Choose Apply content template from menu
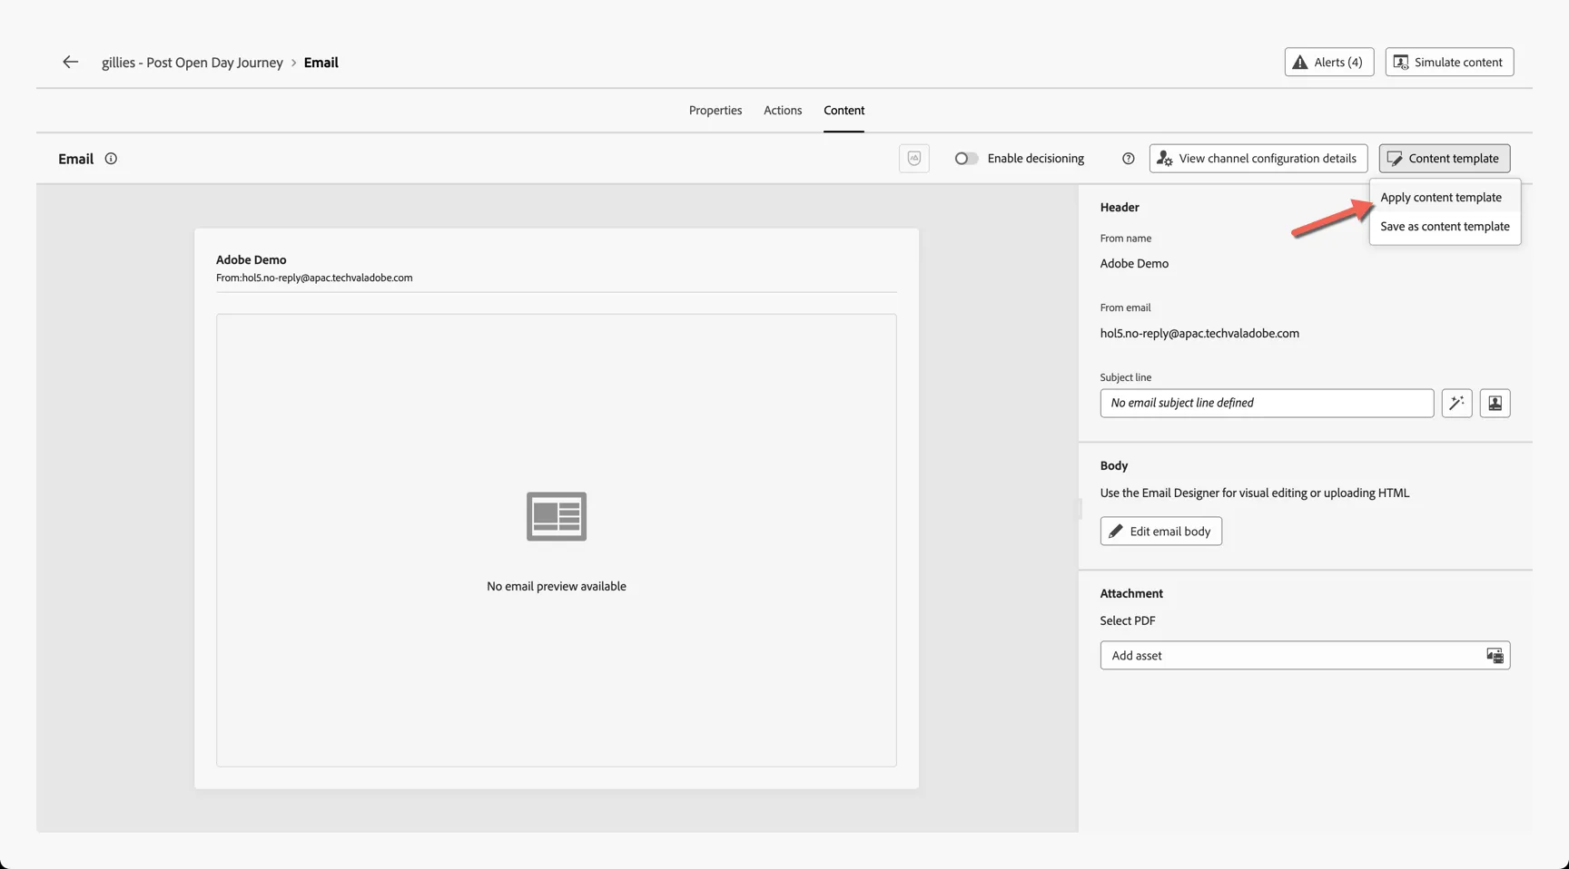The image size is (1569, 869). click(x=1445, y=198)
